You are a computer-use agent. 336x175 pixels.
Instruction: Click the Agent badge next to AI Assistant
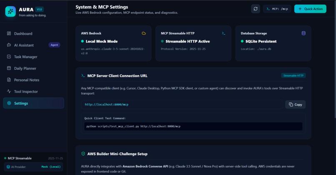(54, 45)
